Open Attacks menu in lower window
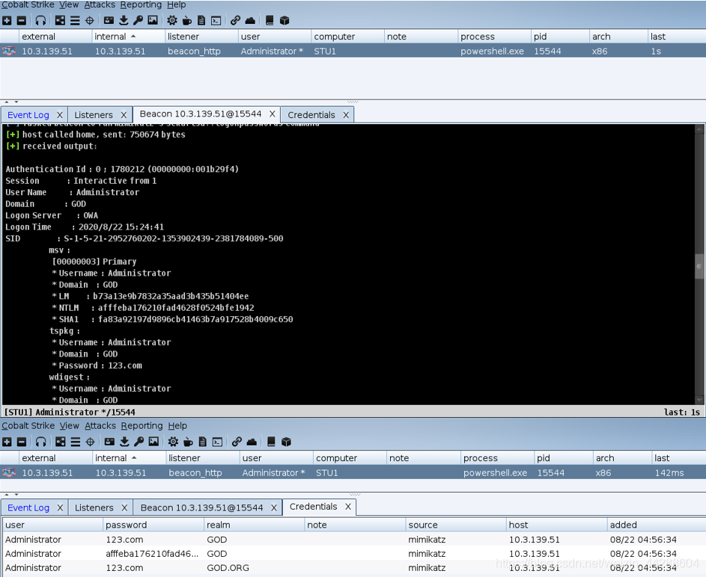Screen dimensions: 706x577 coord(100,425)
